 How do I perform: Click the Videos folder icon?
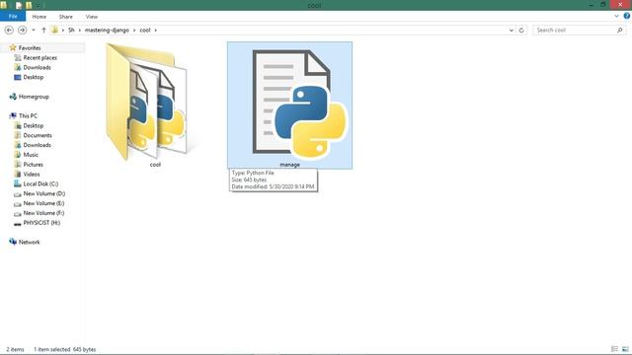18,174
